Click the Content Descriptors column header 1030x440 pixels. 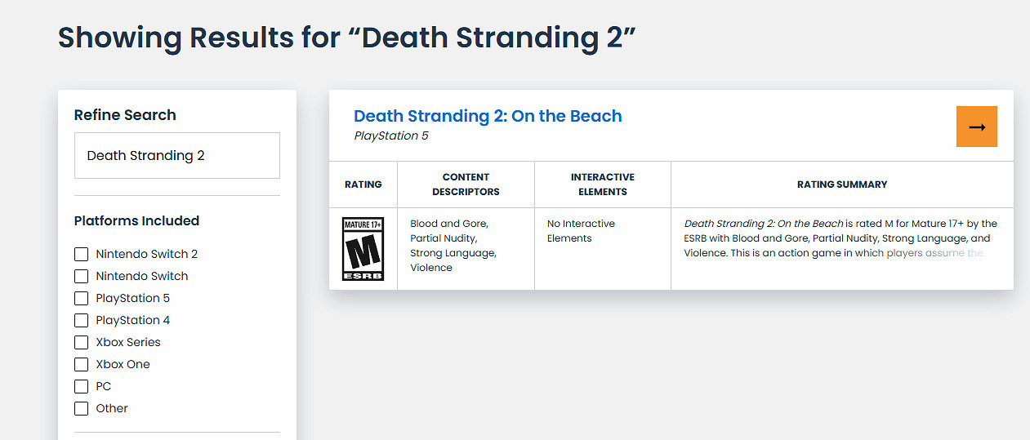click(x=466, y=184)
